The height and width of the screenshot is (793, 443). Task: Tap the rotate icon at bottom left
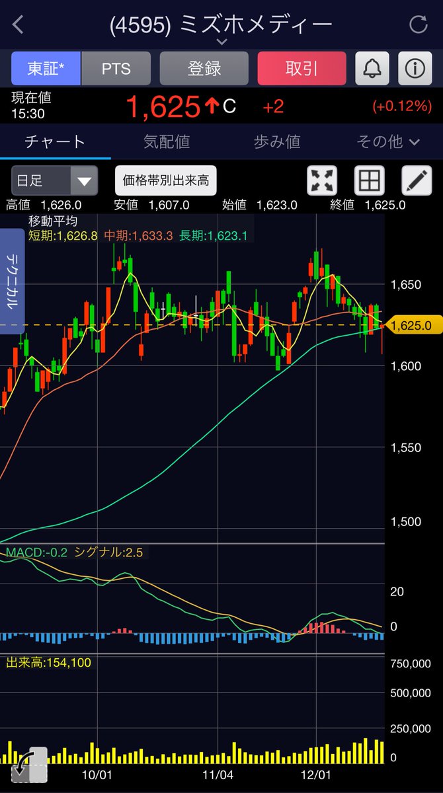click(29, 765)
